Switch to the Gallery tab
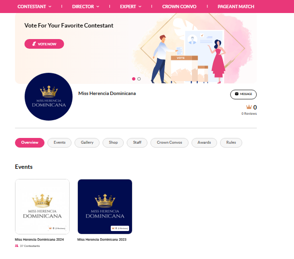Image resolution: width=294 pixels, height=259 pixels. coord(87,143)
